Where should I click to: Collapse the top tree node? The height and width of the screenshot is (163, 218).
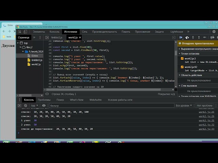18,43
